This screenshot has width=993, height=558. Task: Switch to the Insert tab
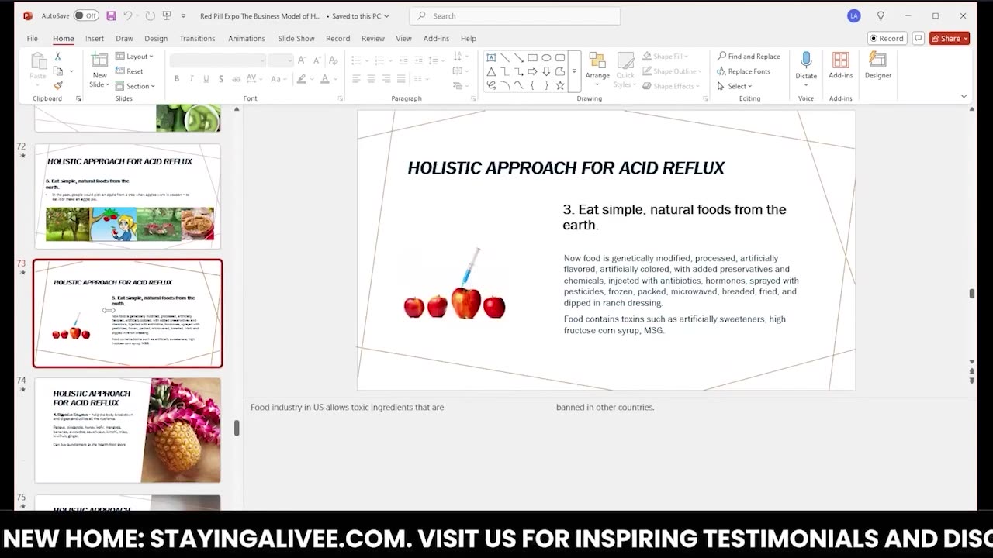[95, 38]
